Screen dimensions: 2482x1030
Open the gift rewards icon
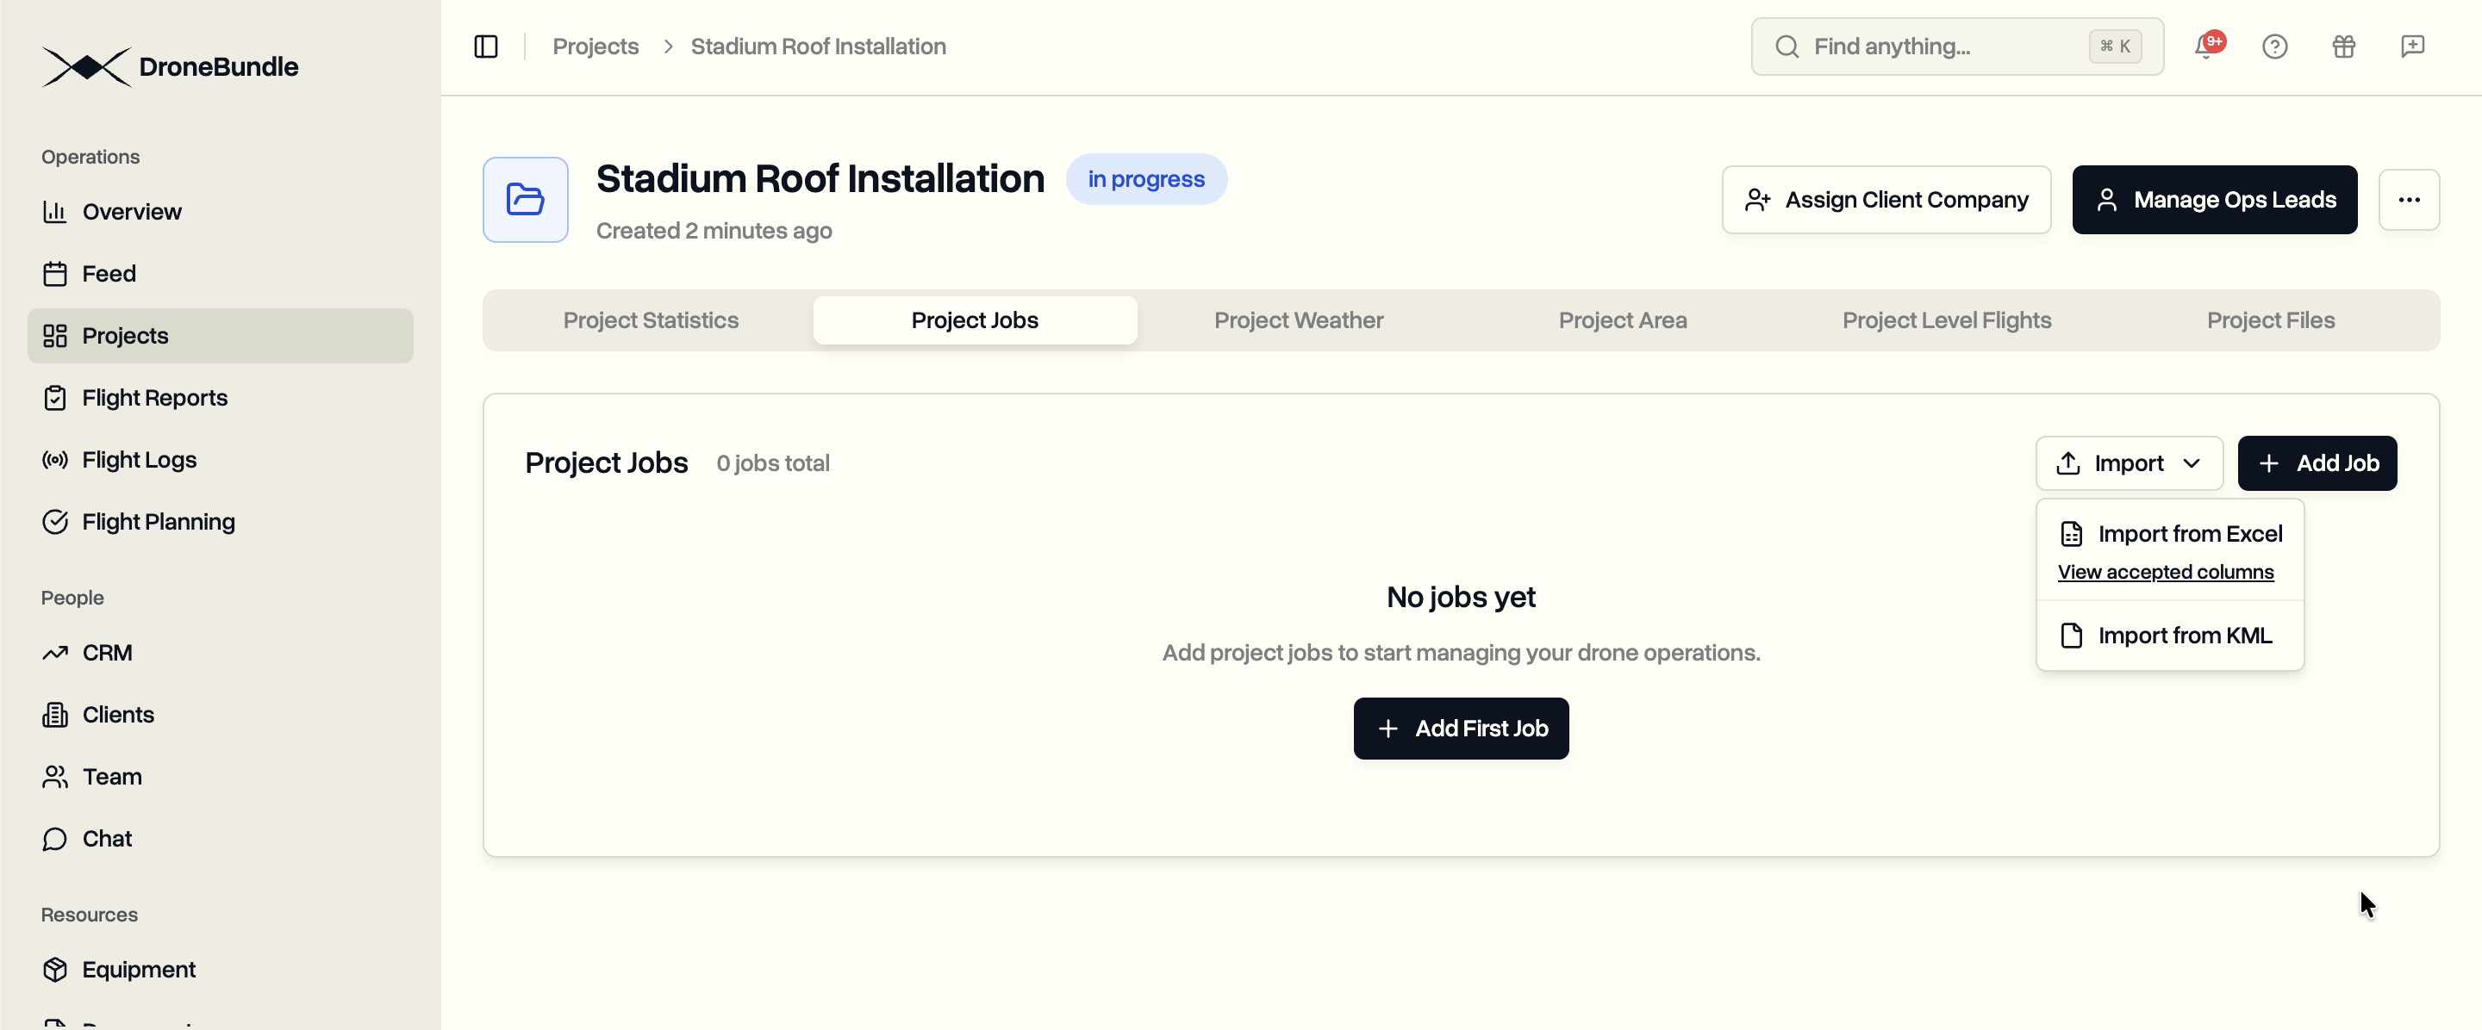(2343, 47)
